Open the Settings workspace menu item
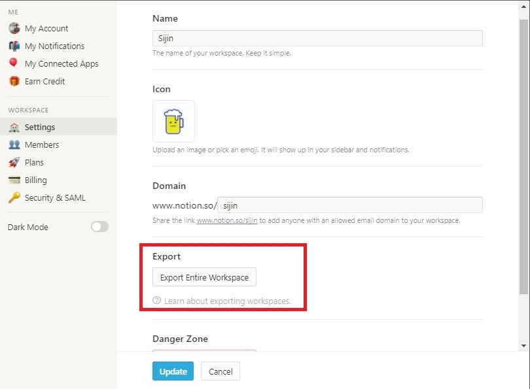The image size is (530, 389). tap(40, 127)
